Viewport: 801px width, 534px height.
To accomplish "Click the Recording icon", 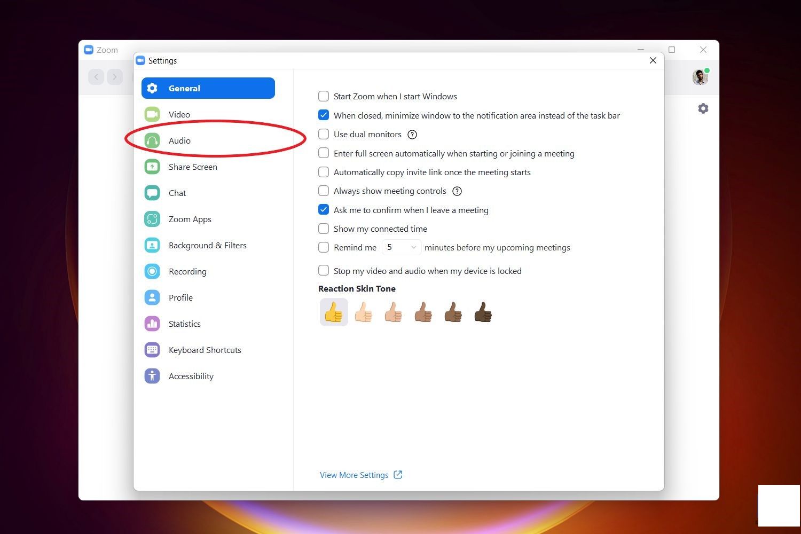I will click(152, 271).
